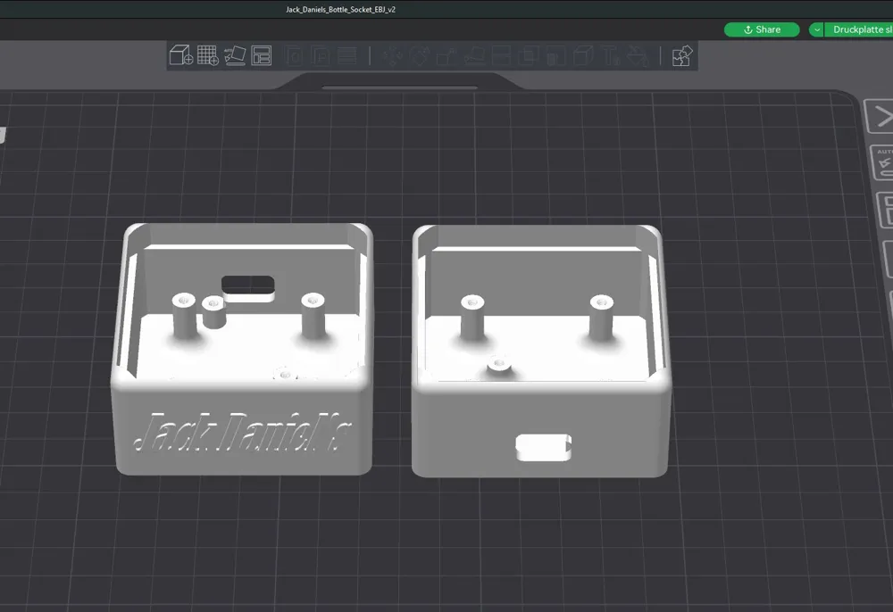Expand the slice options dropdown arrow
Screen dimensions: 893x612
pos(816,29)
